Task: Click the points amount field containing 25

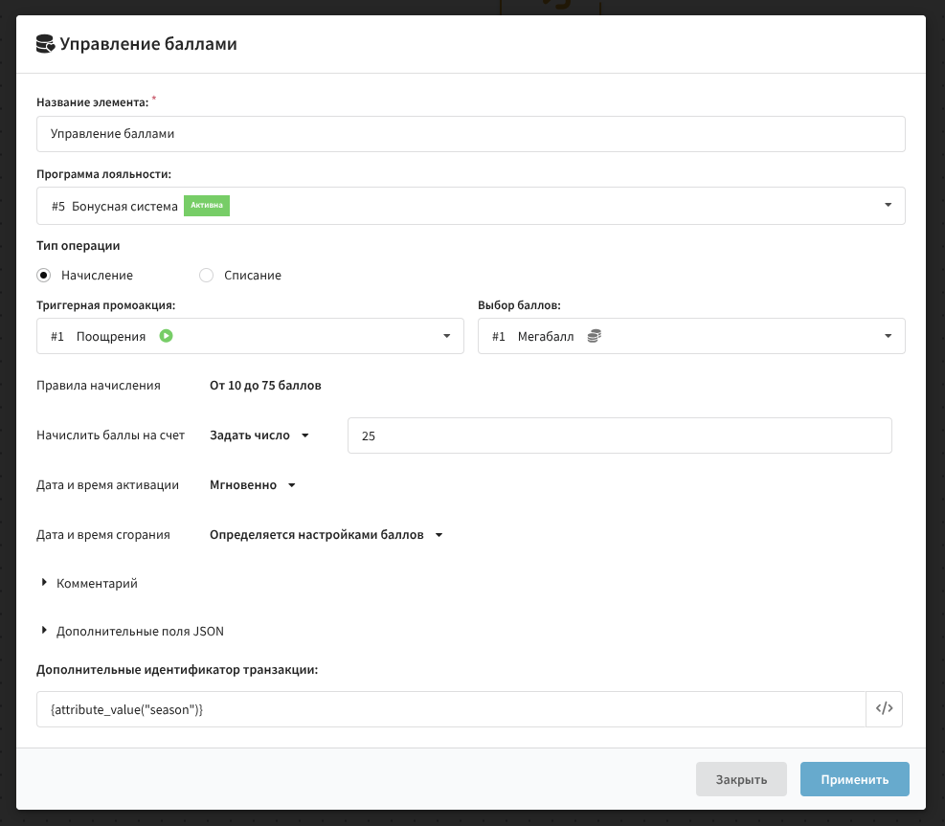Action: [x=619, y=435]
